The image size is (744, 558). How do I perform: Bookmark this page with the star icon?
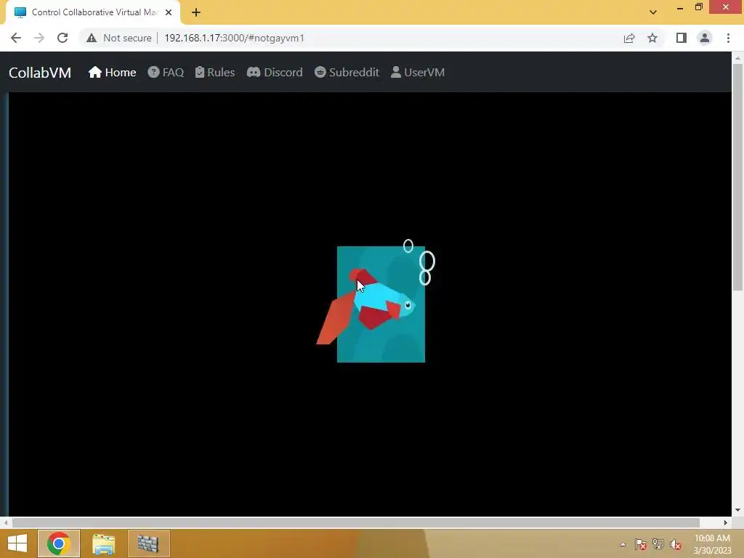click(652, 38)
